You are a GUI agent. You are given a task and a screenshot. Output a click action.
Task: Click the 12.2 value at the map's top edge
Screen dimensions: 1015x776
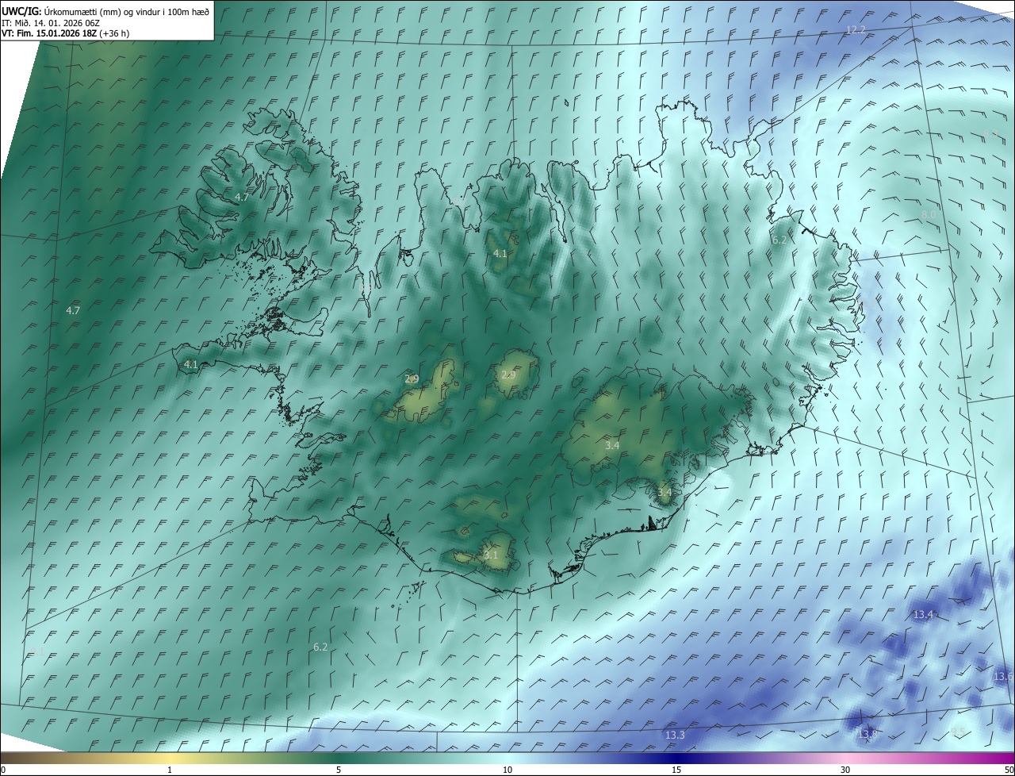click(856, 29)
